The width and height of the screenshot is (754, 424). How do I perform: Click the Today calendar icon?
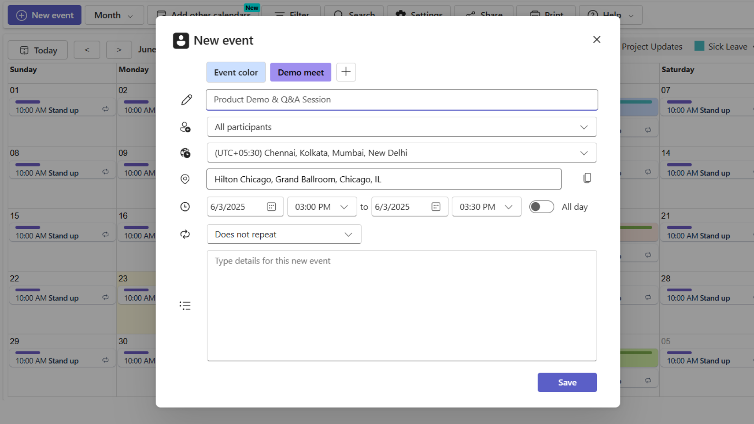(24, 50)
